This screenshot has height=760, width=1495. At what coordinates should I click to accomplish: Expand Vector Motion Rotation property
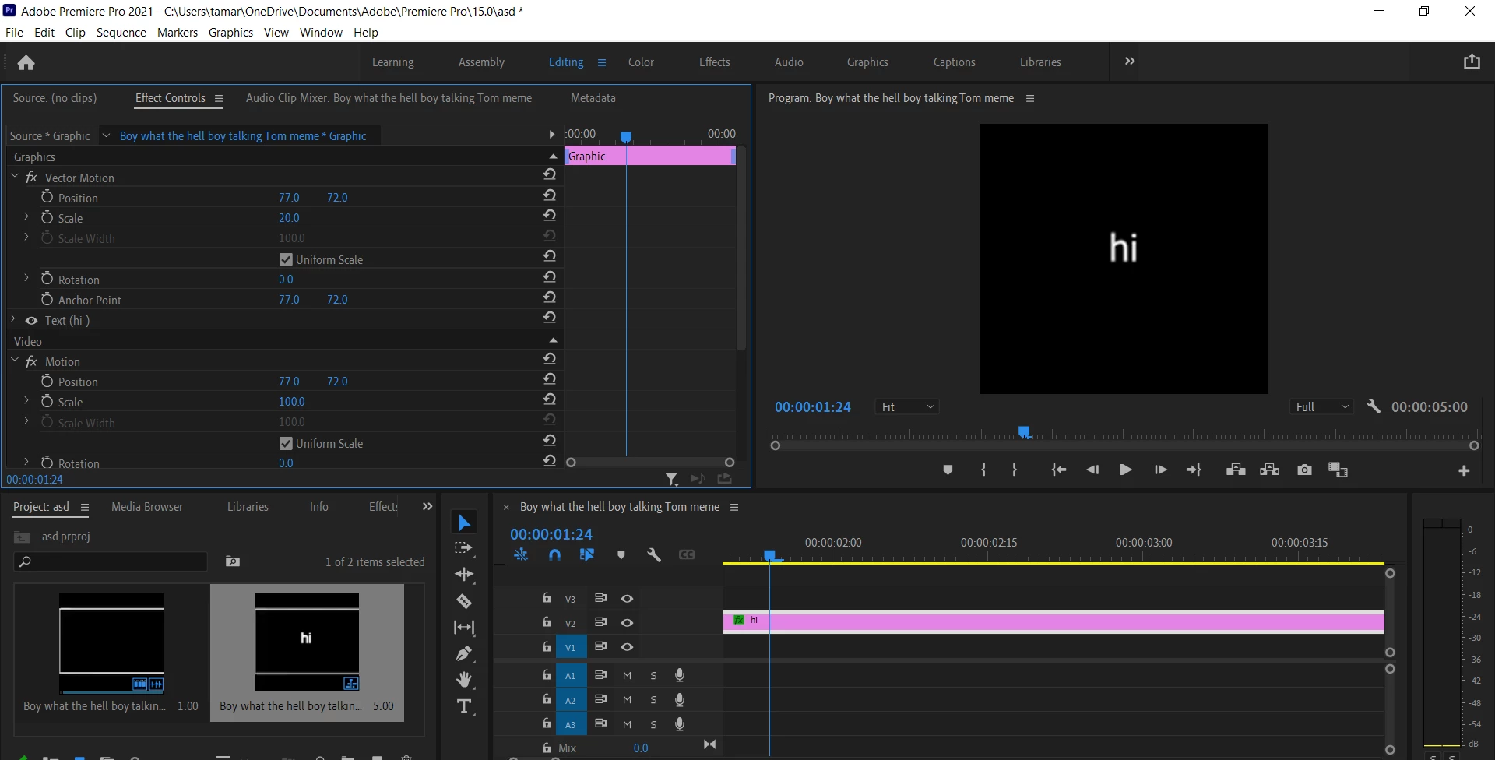[x=26, y=278]
